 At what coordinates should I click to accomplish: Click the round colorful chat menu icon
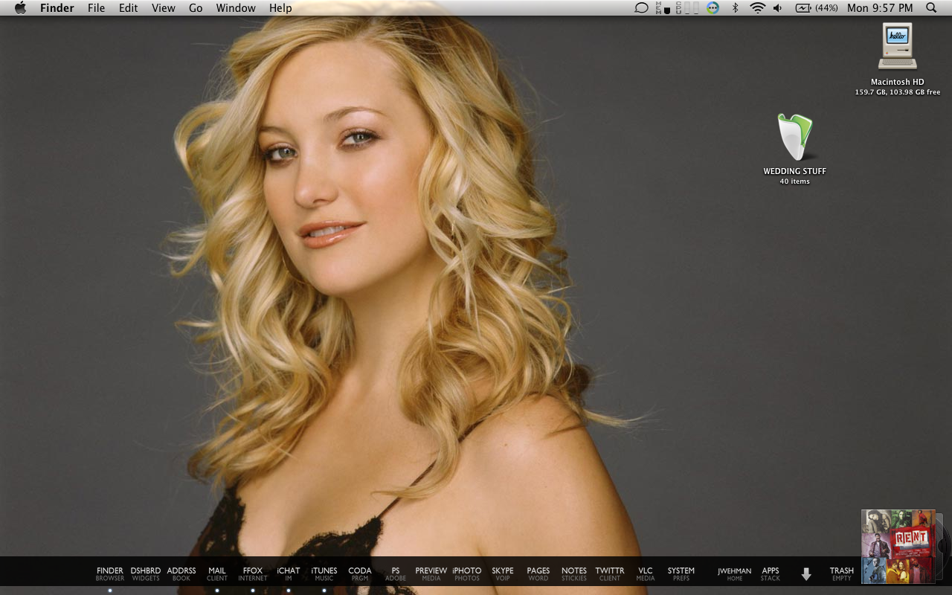[x=713, y=8]
